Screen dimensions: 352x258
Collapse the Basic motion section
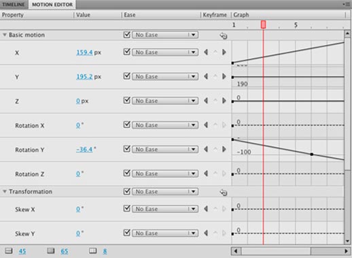4,35
